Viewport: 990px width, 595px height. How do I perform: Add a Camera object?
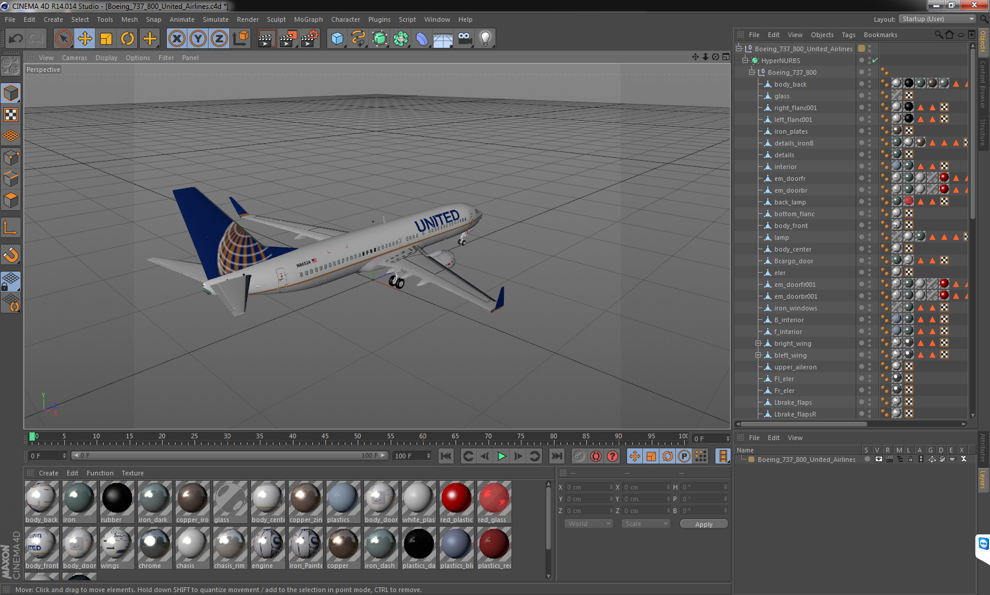tap(464, 39)
